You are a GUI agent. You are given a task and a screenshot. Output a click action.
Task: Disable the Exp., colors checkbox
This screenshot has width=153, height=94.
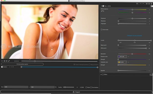[103, 6]
